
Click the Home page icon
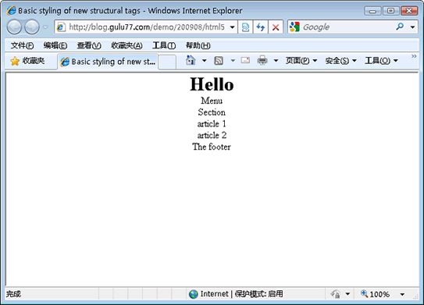point(191,60)
